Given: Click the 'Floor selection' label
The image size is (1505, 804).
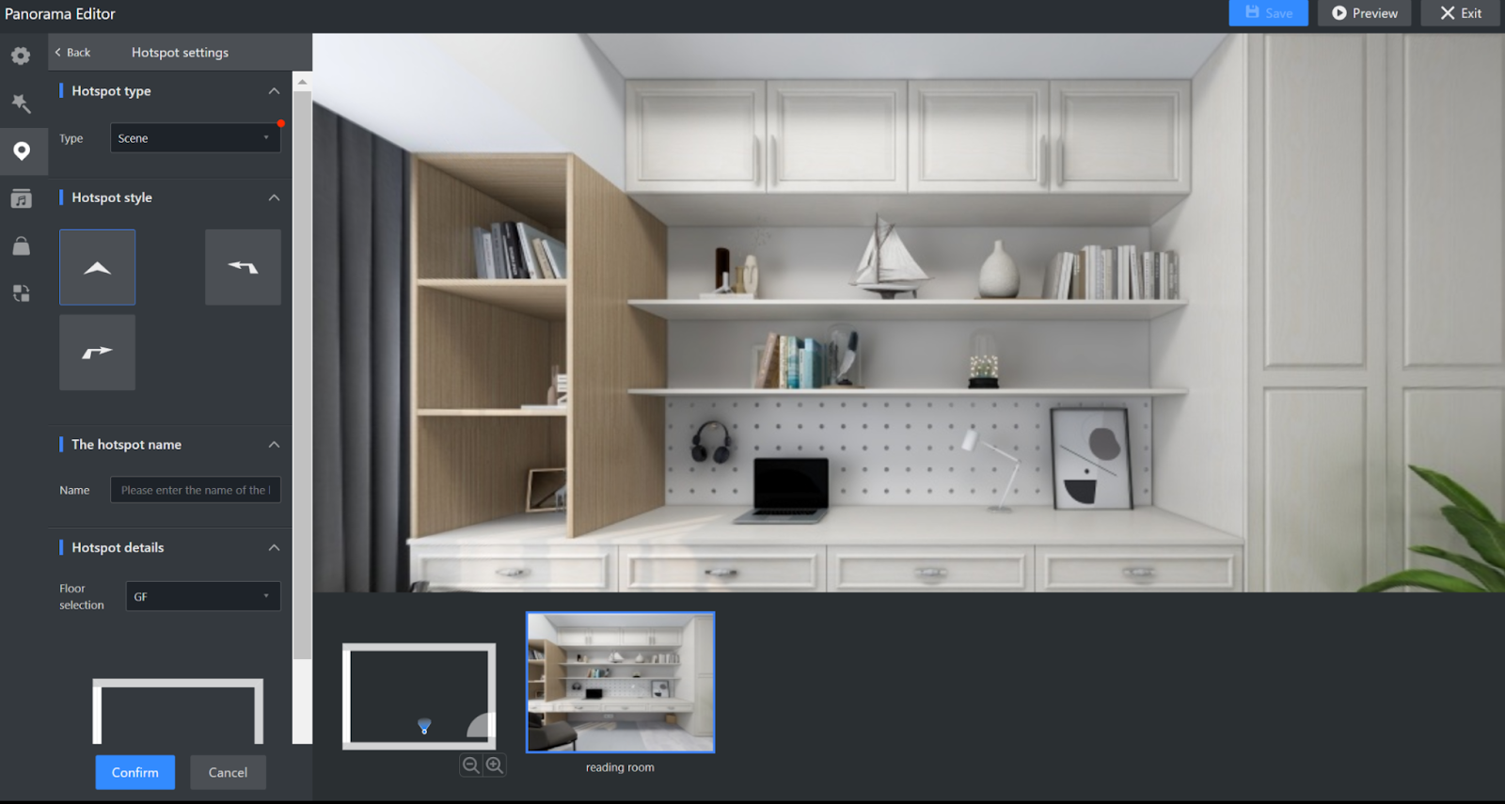Looking at the screenshot, I should click(82, 597).
